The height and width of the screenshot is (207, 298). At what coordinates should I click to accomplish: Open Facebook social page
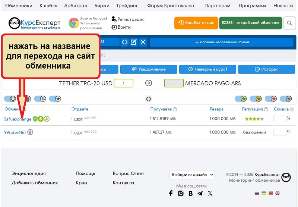click(x=171, y=193)
